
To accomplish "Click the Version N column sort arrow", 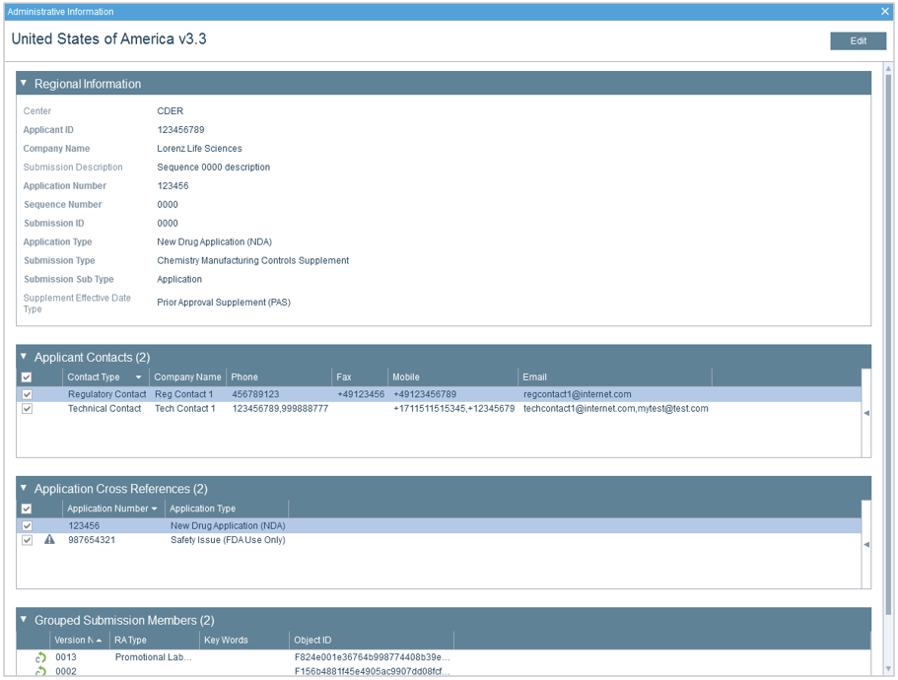I will click(x=100, y=641).
